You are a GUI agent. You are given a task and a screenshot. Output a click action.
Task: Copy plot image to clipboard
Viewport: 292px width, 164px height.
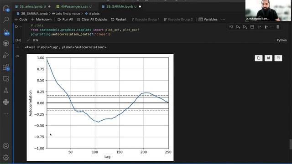pos(259,58)
